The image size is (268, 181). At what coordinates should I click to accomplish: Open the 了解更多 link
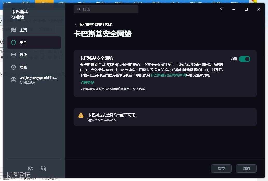pyautogui.click(x=87, y=82)
